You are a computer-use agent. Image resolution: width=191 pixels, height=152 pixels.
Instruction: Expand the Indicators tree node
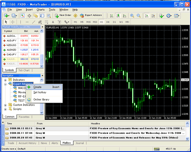click(5, 80)
